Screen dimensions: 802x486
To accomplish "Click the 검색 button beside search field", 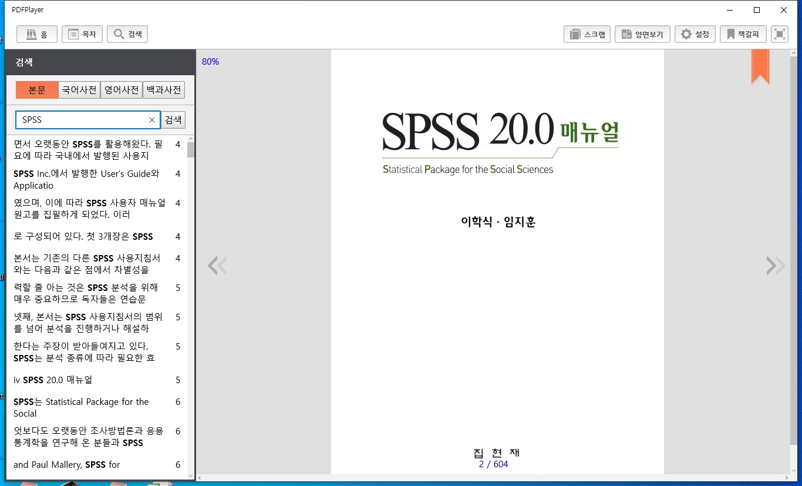I will pyautogui.click(x=173, y=120).
